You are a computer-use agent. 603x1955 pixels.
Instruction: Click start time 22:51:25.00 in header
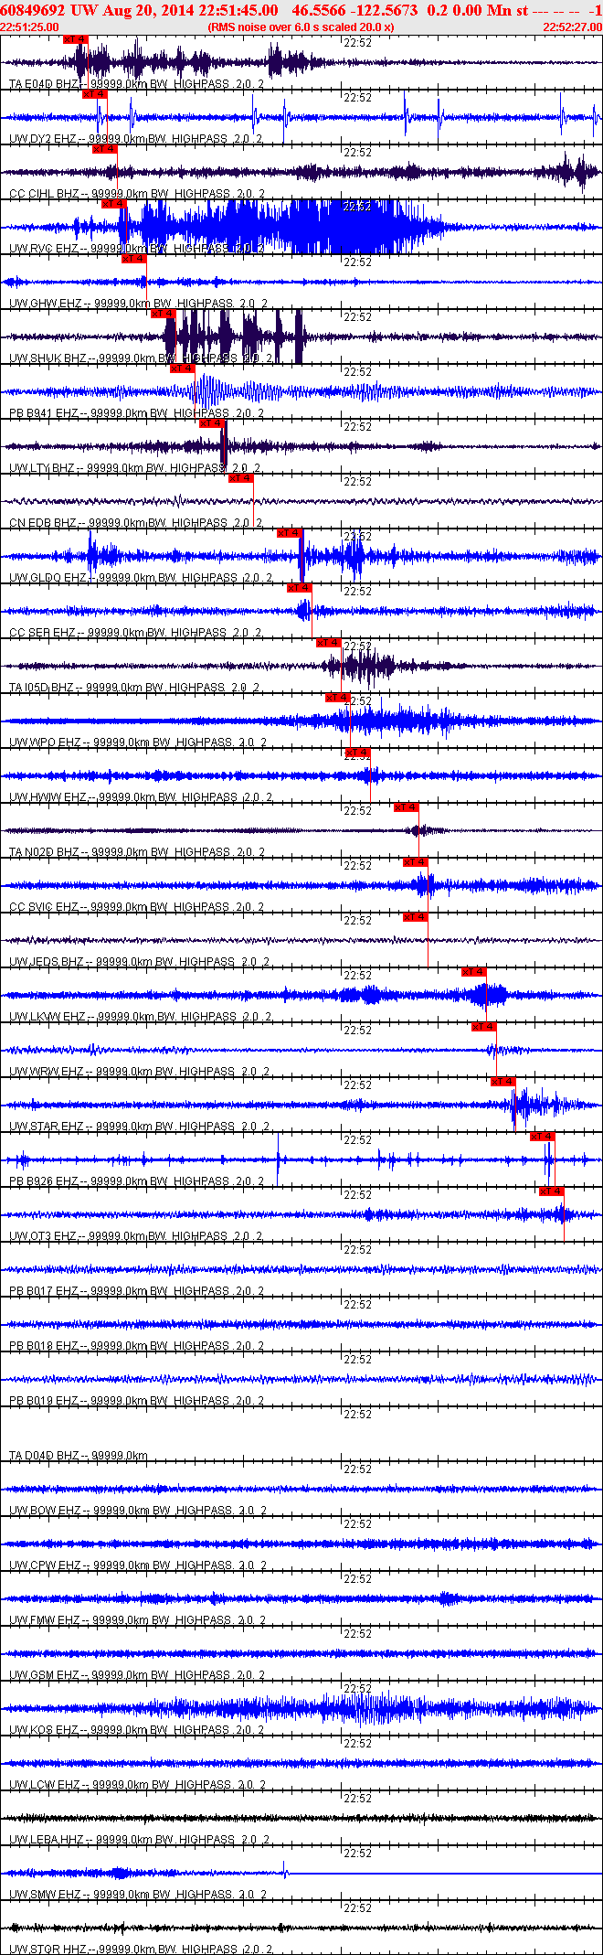pos(29,27)
